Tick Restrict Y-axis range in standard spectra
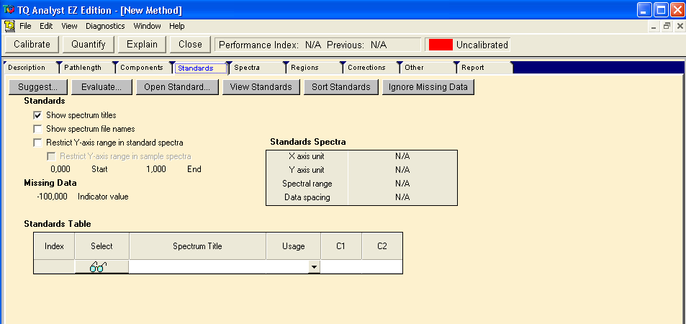 click(37, 143)
